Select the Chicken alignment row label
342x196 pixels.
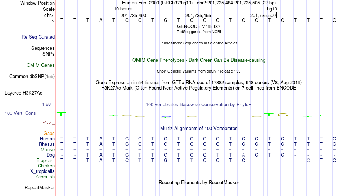coord(46,166)
